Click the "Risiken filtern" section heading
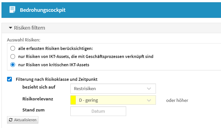 coord(30,28)
